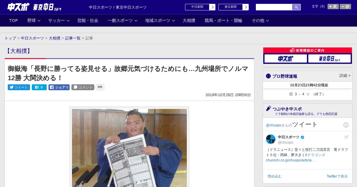
Task: Click the 埋め込む link
Action: [274, 176]
